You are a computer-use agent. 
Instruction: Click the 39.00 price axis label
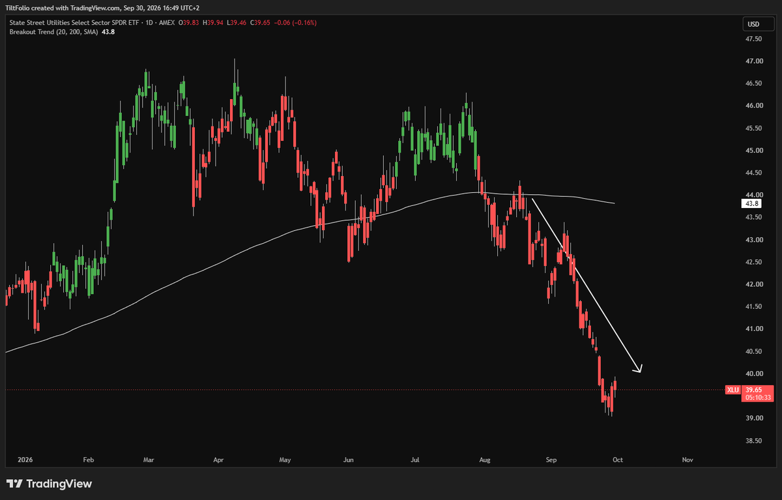tap(754, 418)
